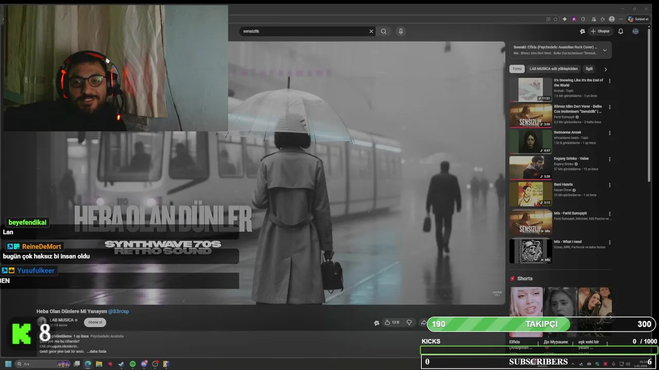Viewport: 659px width, 370px height.
Task: Open Sohbet et Copilot chat button
Action: (638, 19)
